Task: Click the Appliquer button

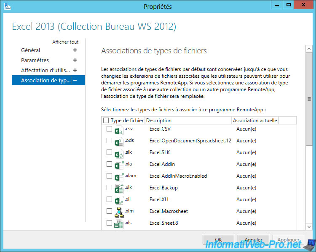Action: (288, 239)
